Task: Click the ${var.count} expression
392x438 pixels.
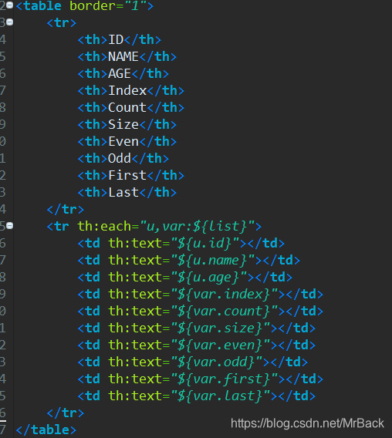Action: coord(224,312)
